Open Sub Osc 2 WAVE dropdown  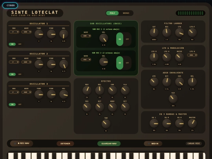pyautogui.click(x=86, y=60)
